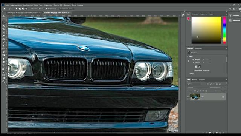Open the Библиотеки (Libraries) panel icon
Image resolution: width=241 pixels, height=136 pixels.
(x=230, y=20)
